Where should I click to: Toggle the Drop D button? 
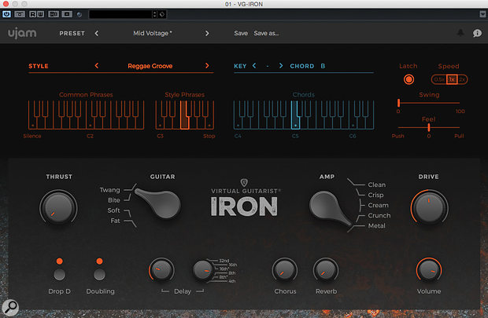[60, 275]
